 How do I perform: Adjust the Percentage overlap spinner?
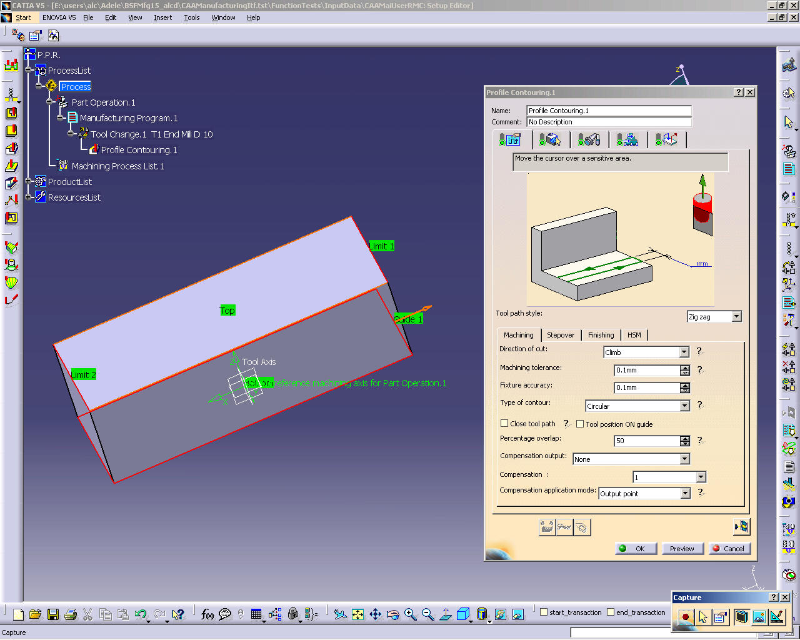[x=685, y=441]
